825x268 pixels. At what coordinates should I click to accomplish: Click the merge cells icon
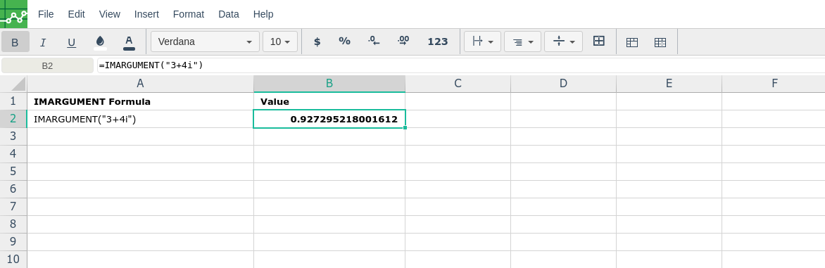pos(599,42)
